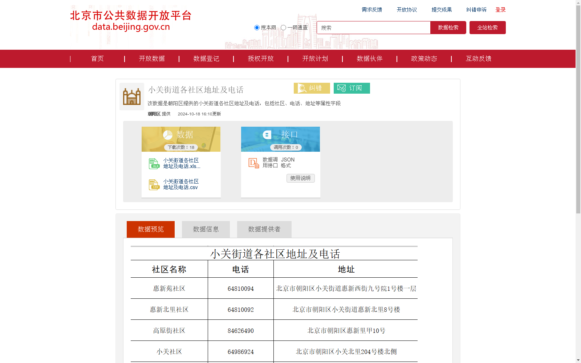Click address 北京市朝阳区惠新里甲10号

346,331
